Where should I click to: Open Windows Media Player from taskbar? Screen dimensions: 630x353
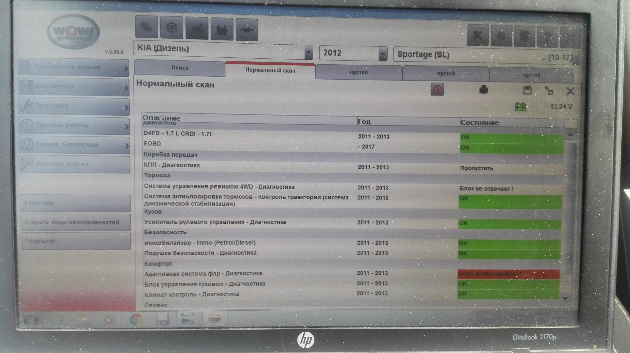(x=109, y=320)
